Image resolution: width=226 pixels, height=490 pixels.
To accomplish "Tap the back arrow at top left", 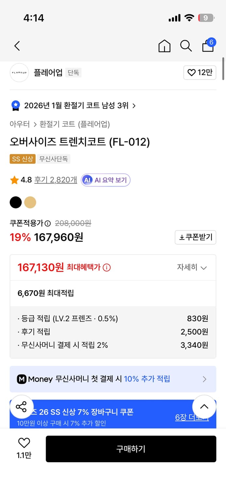I will [17, 46].
